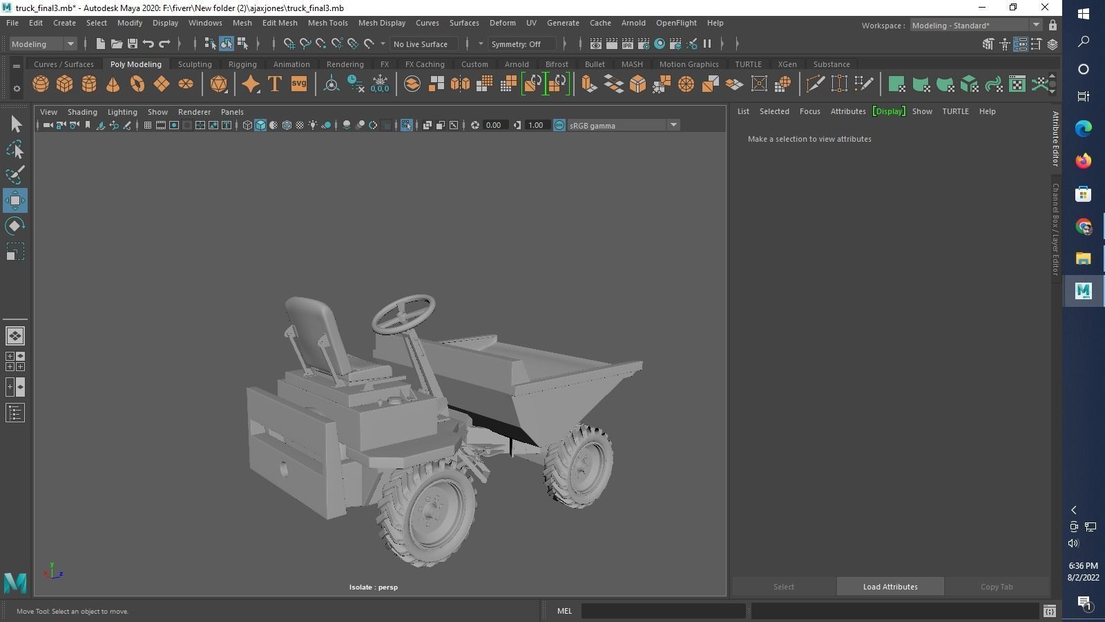Toggle smooth shade all cube icon

[260, 125]
